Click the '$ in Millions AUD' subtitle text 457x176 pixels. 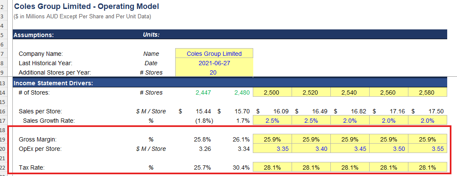[82, 17]
